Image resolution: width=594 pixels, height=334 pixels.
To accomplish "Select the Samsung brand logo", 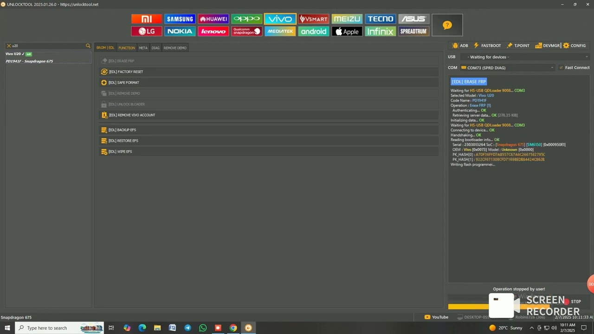I will point(180,19).
